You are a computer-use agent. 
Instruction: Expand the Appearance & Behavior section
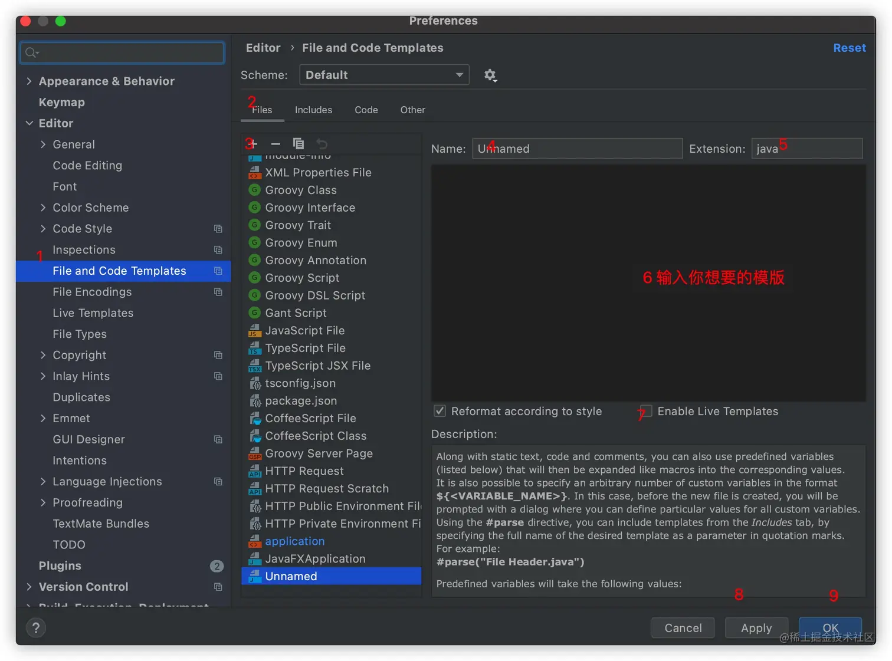29,81
